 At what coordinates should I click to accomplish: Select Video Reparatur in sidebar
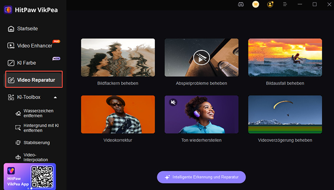click(x=34, y=79)
